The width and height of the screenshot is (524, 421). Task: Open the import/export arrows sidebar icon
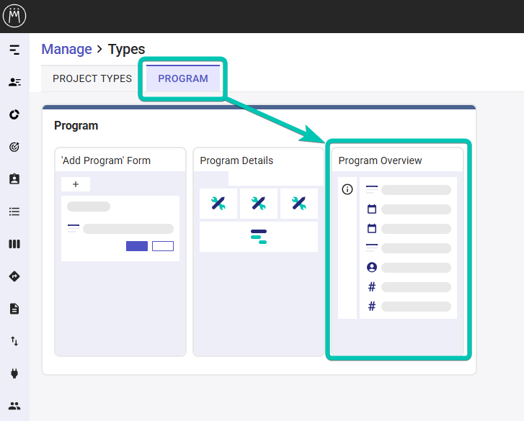(14, 341)
